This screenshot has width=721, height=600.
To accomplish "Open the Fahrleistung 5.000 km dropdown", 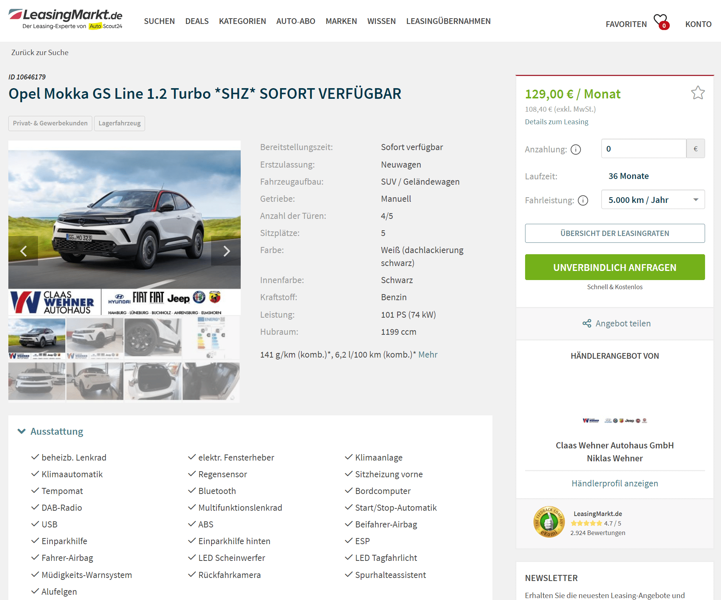I will [653, 199].
